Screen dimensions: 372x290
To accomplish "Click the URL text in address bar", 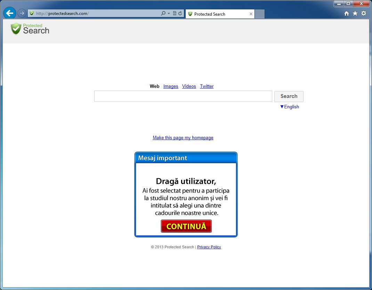I will [x=62, y=14].
